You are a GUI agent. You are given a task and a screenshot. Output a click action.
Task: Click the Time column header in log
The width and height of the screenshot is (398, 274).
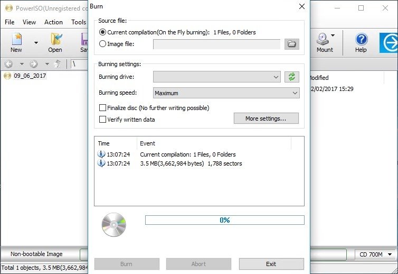coord(116,143)
